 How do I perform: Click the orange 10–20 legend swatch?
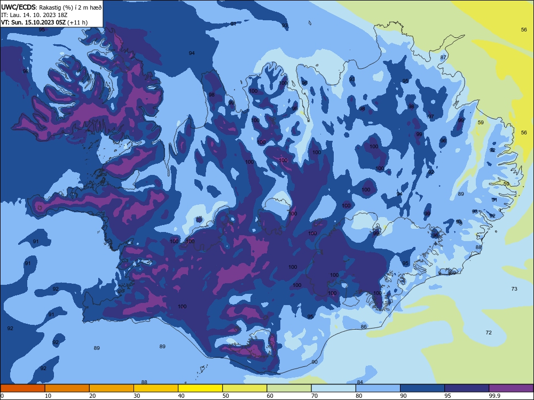(x=67, y=388)
